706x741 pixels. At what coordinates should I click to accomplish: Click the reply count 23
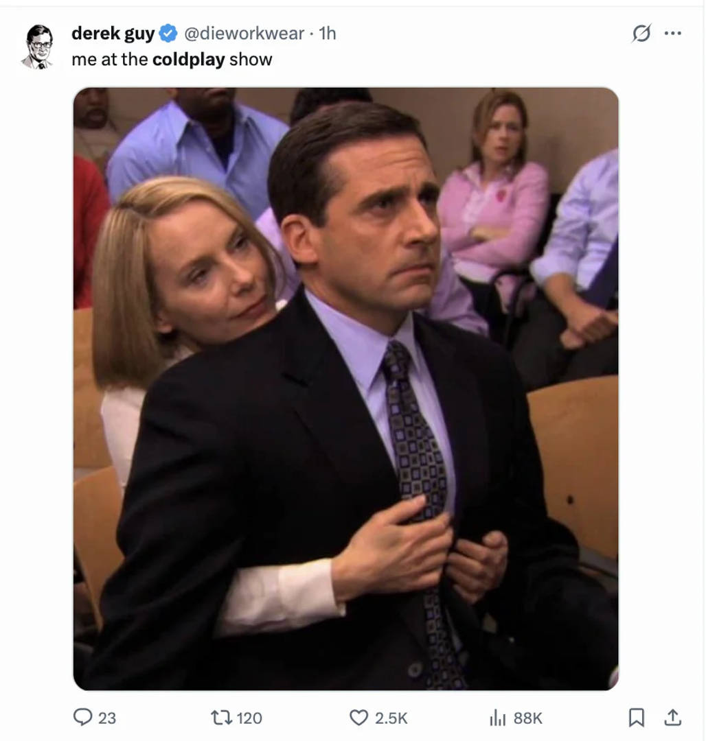click(107, 718)
